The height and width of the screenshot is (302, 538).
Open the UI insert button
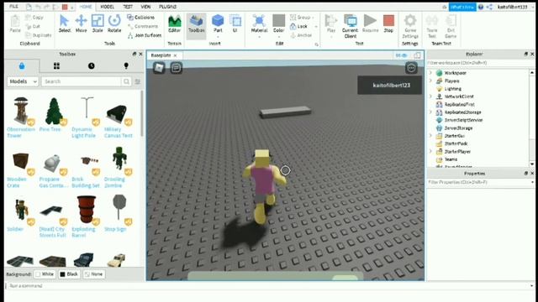tap(235, 23)
